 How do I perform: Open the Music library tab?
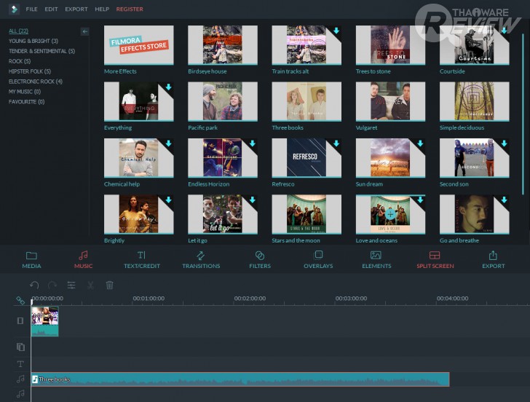[x=83, y=260]
